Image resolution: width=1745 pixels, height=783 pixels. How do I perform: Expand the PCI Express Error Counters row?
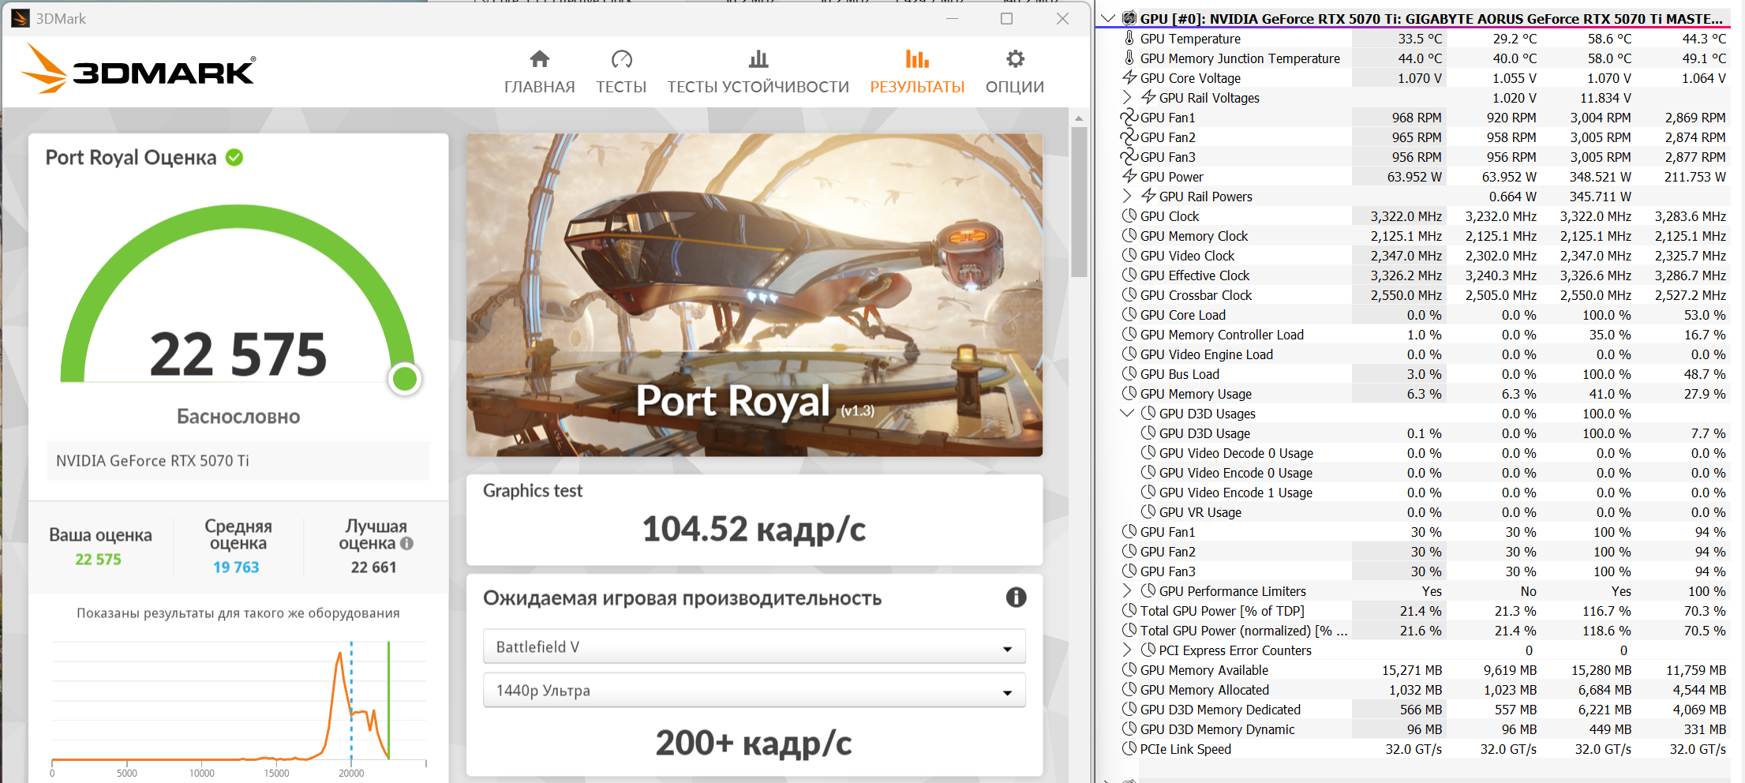1127,650
